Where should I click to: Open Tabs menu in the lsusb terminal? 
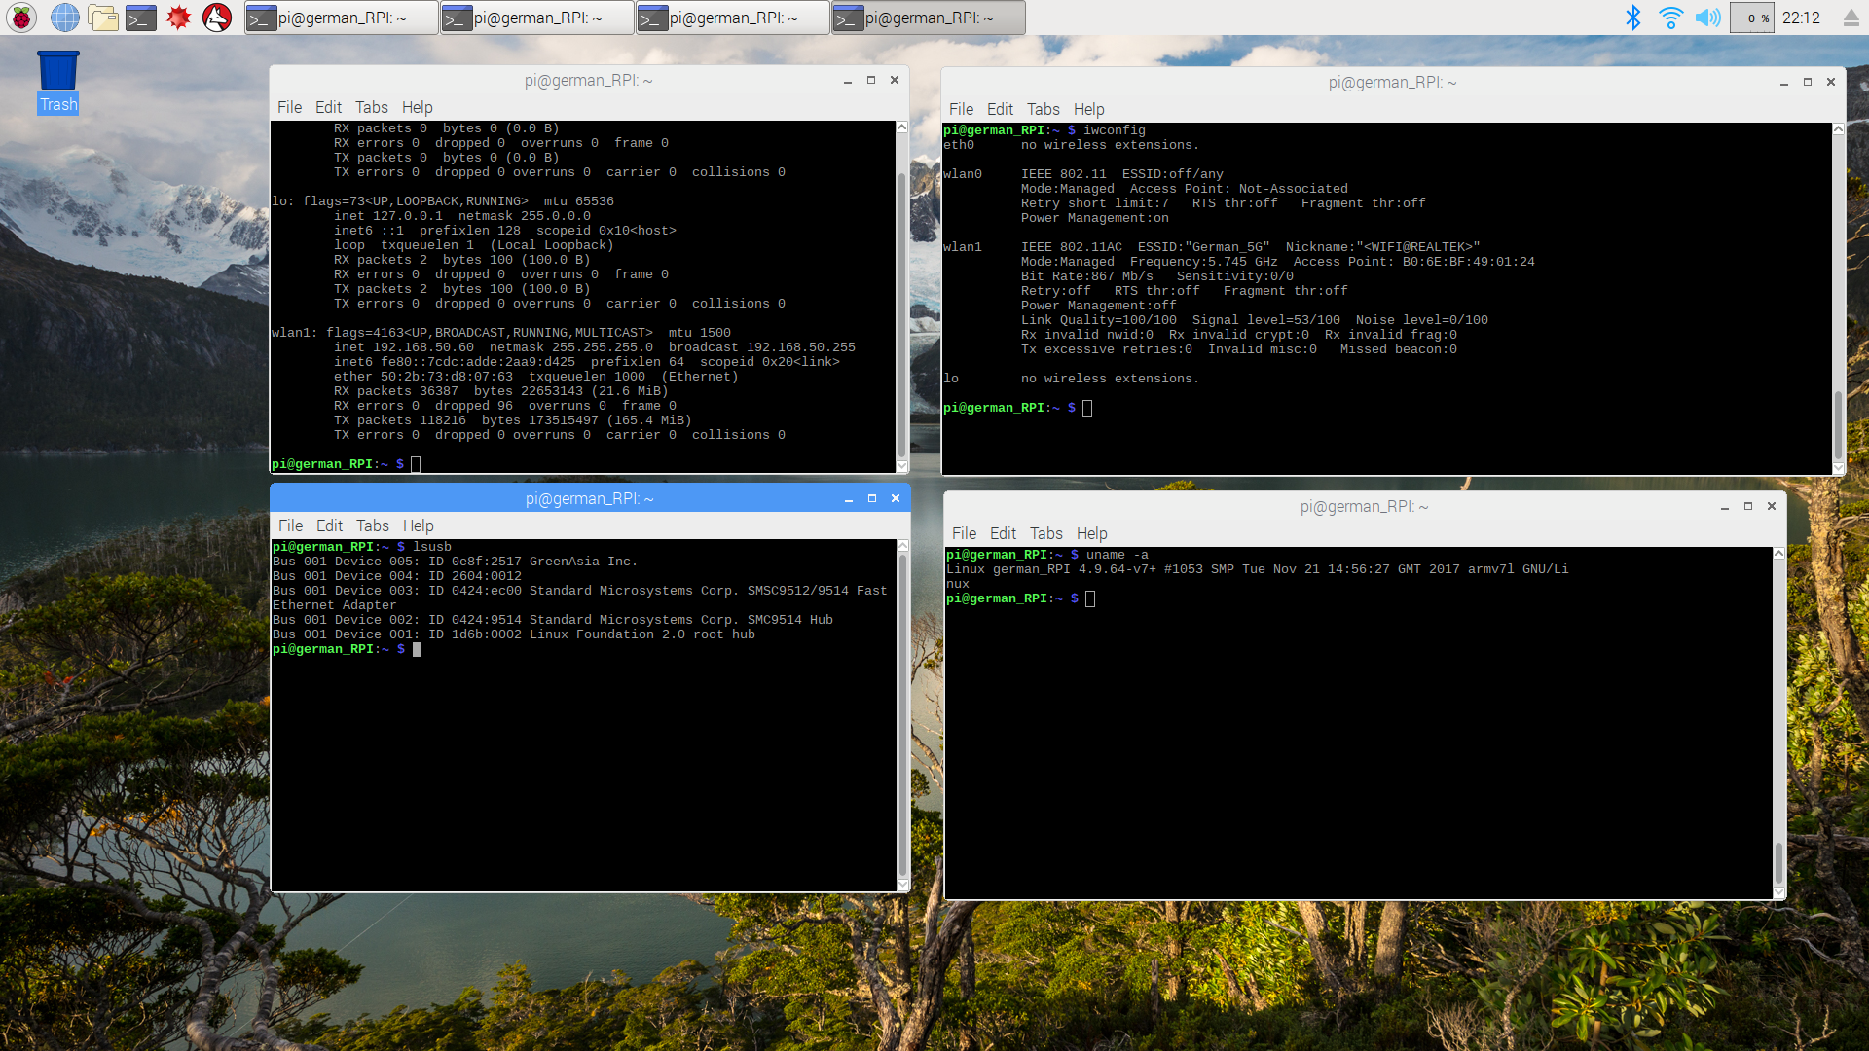[372, 525]
